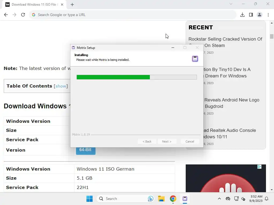The width and height of the screenshot is (274, 205).
Task: Show hidden system tray icons
Action: pos(219,199)
